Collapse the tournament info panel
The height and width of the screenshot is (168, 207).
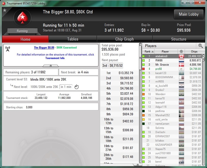tap(51, 66)
